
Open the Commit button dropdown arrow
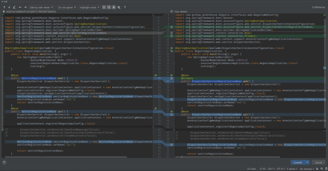coord(307,162)
